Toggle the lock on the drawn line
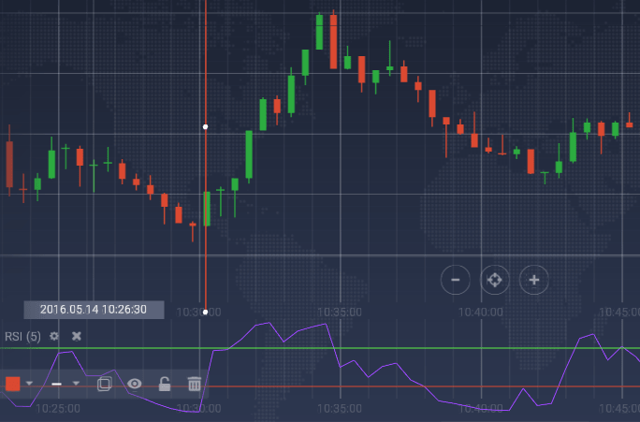This screenshot has width=640, height=422. click(165, 384)
